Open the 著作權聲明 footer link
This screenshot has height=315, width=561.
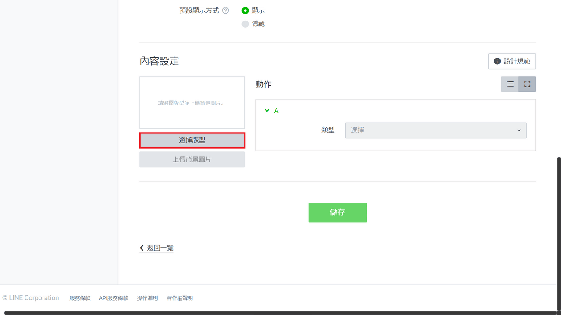(x=180, y=298)
